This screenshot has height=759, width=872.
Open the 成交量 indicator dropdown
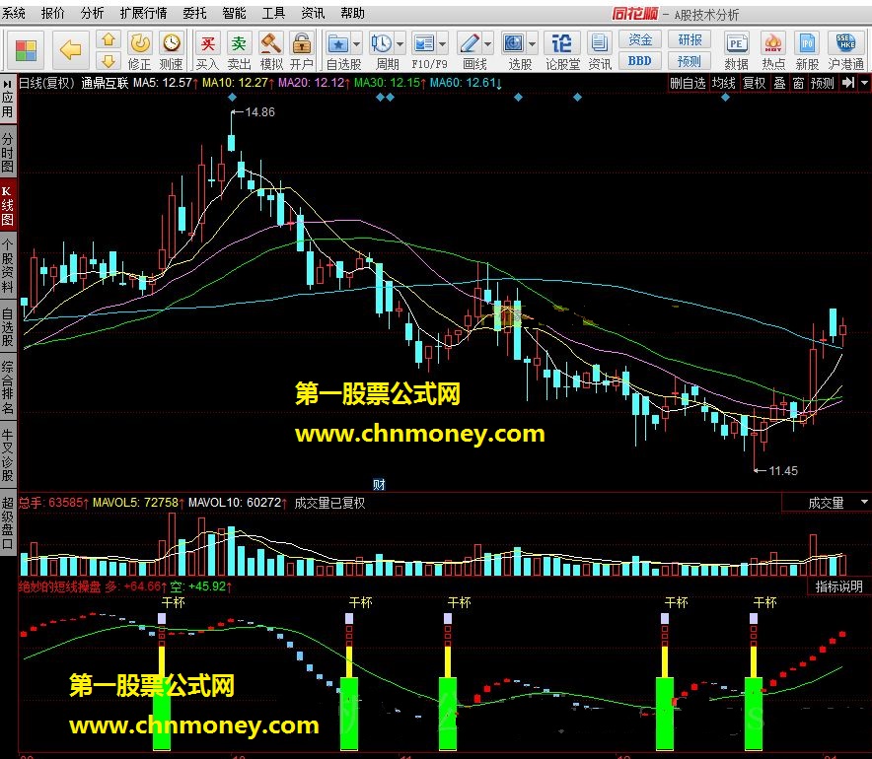point(865,503)
